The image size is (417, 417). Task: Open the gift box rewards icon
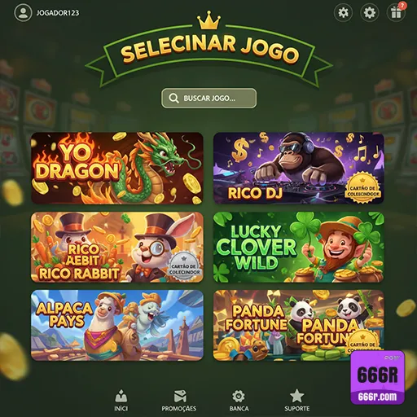click(396, 12)
